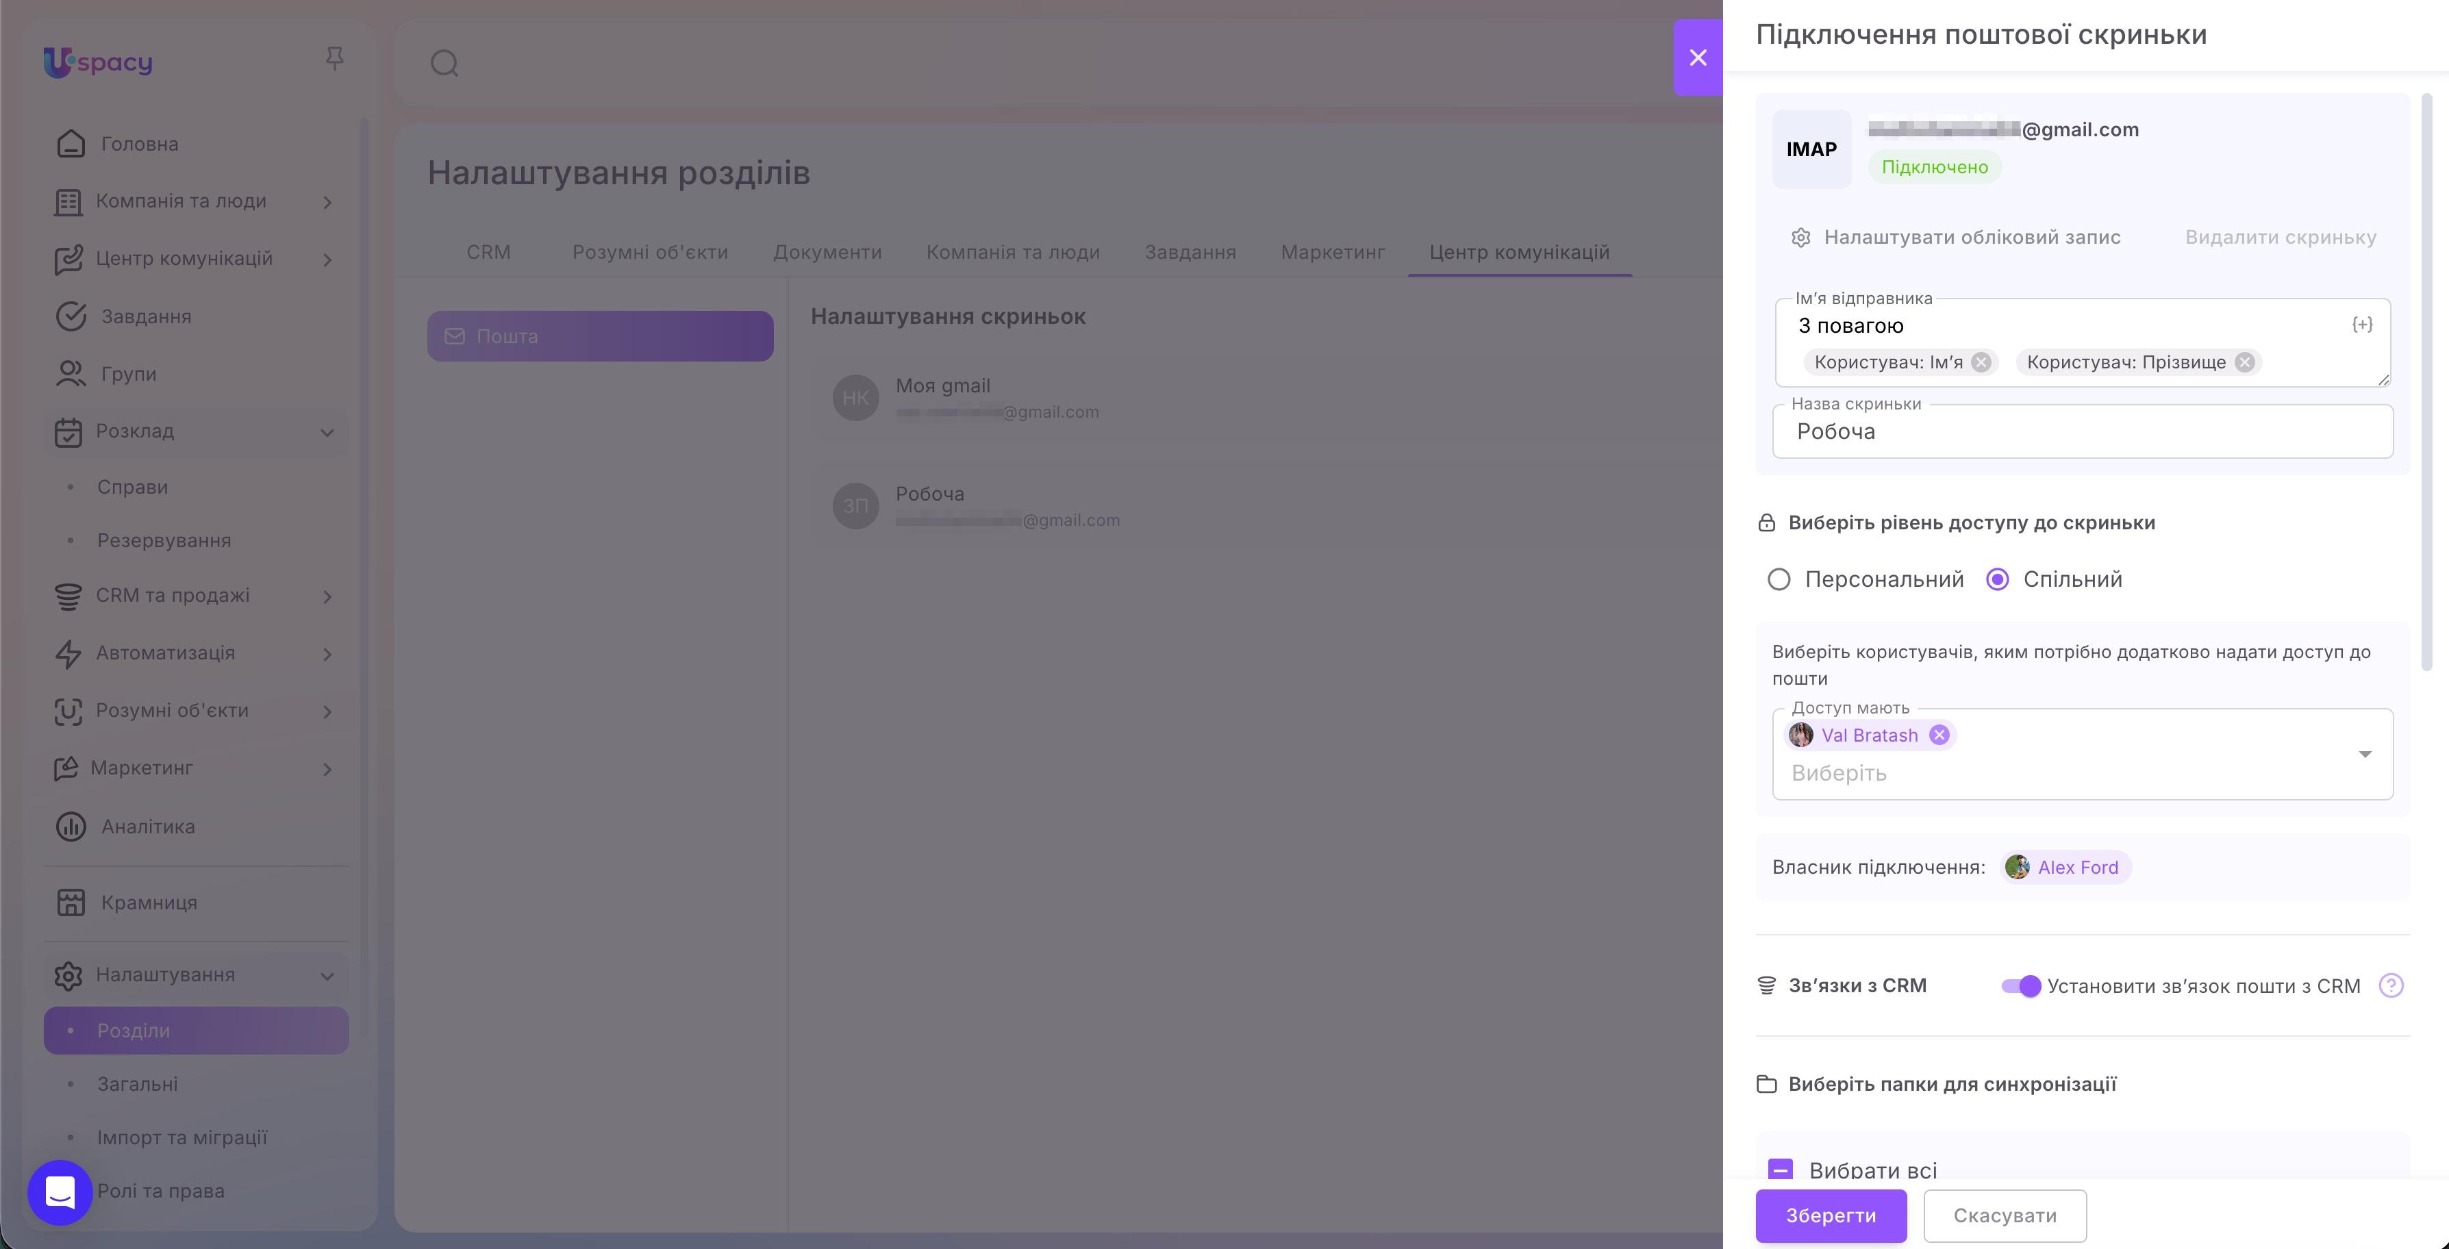Select the Персональний access radio button
This screenshot has width=2449, height=1249.
(1778, 580)
